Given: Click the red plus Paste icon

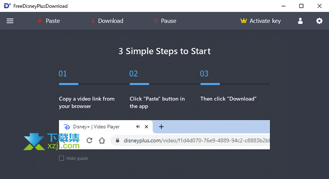Looking at the screenshot, I should coord(40,21).
